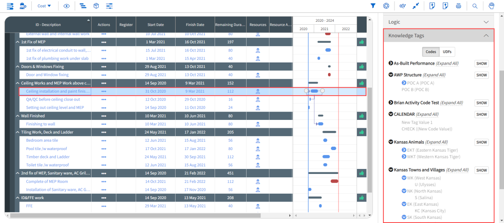Click SHOW button for Kansas Animals
Image resolution: width=504 pixels, height=223 pixels.
tap(482, 142)
